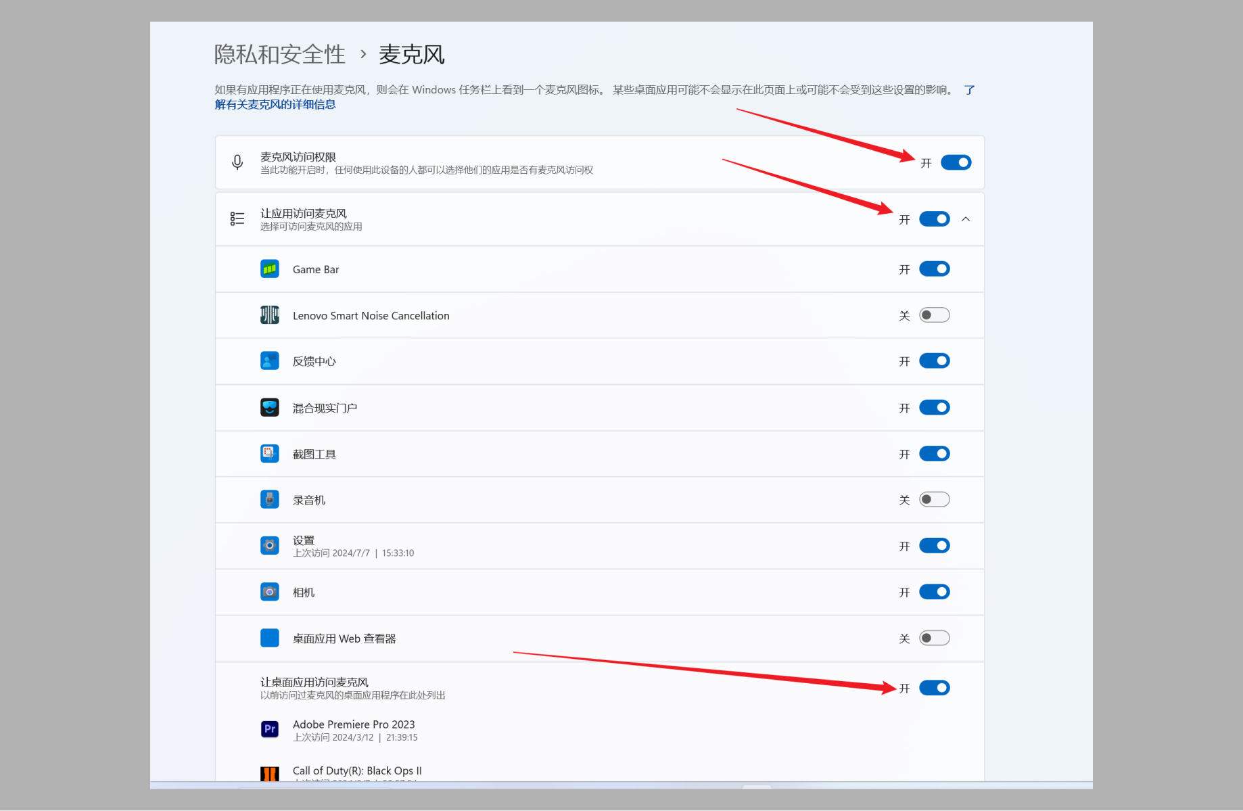
Task: Enable microphone for Lenovo Smart Noise Cancellation
Action: point(934,315)
